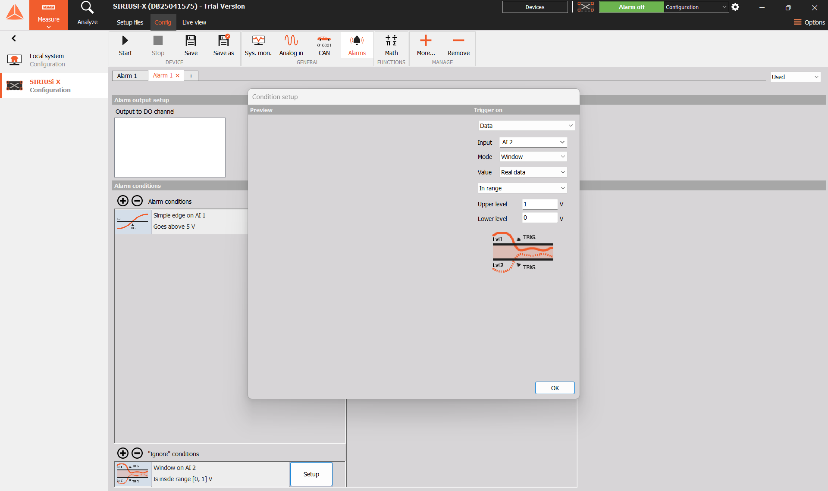Remove an "Ignore" condition with minus
Image resolution: width=828 pixels, height=491 pixels.
[x=137, y=453]
